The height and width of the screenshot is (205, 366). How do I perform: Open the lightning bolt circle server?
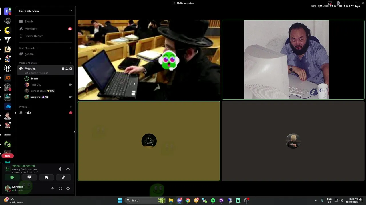[x=8, y=68]
